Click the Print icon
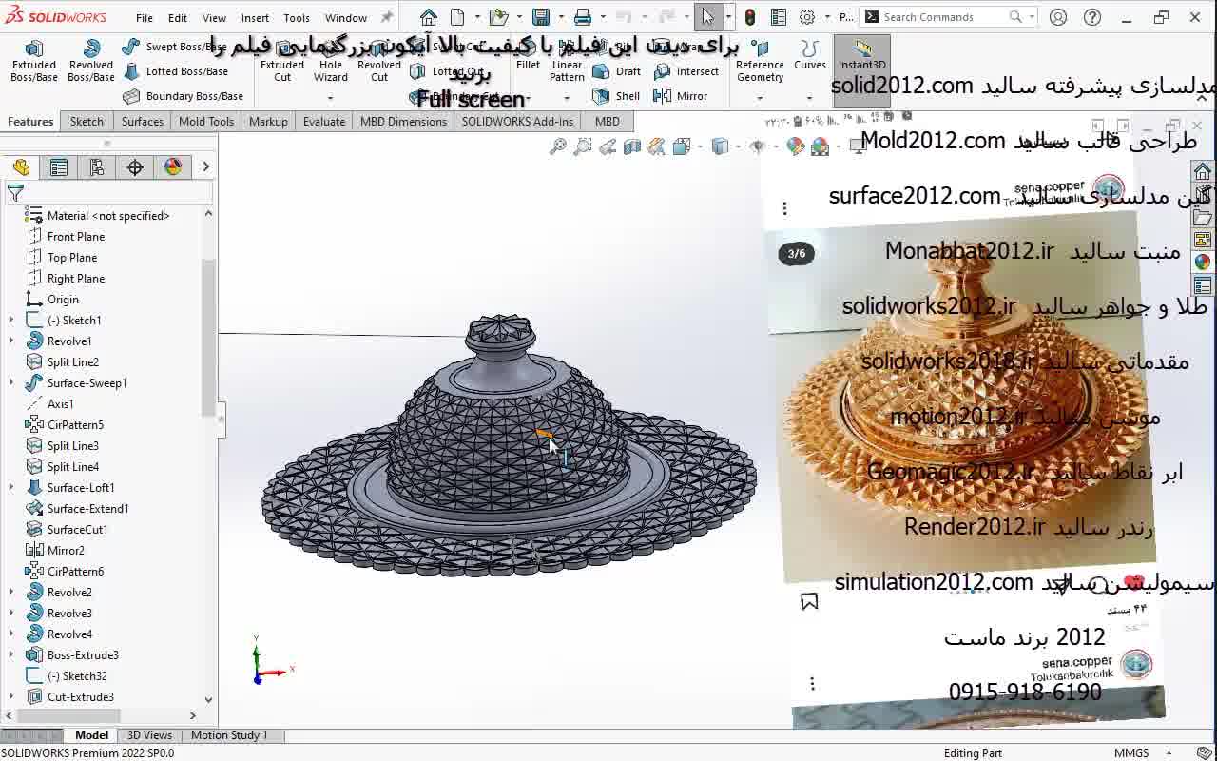 coord(583,17)
